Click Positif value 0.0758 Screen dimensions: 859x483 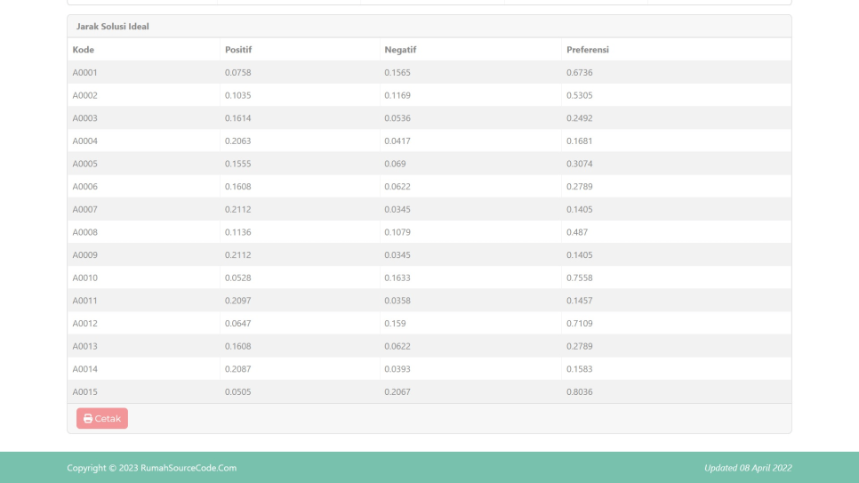[237, 72]
